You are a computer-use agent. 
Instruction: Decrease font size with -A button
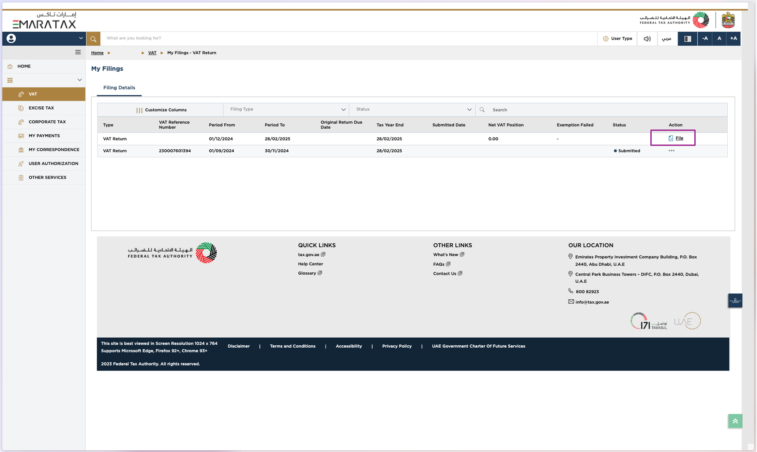coord(705,39)
